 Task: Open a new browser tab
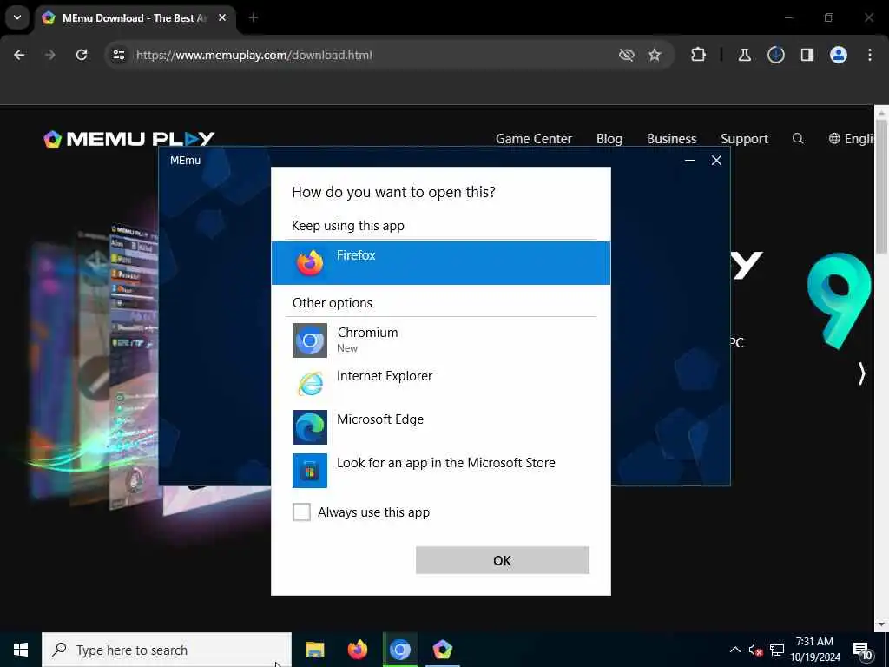(254, 18)
